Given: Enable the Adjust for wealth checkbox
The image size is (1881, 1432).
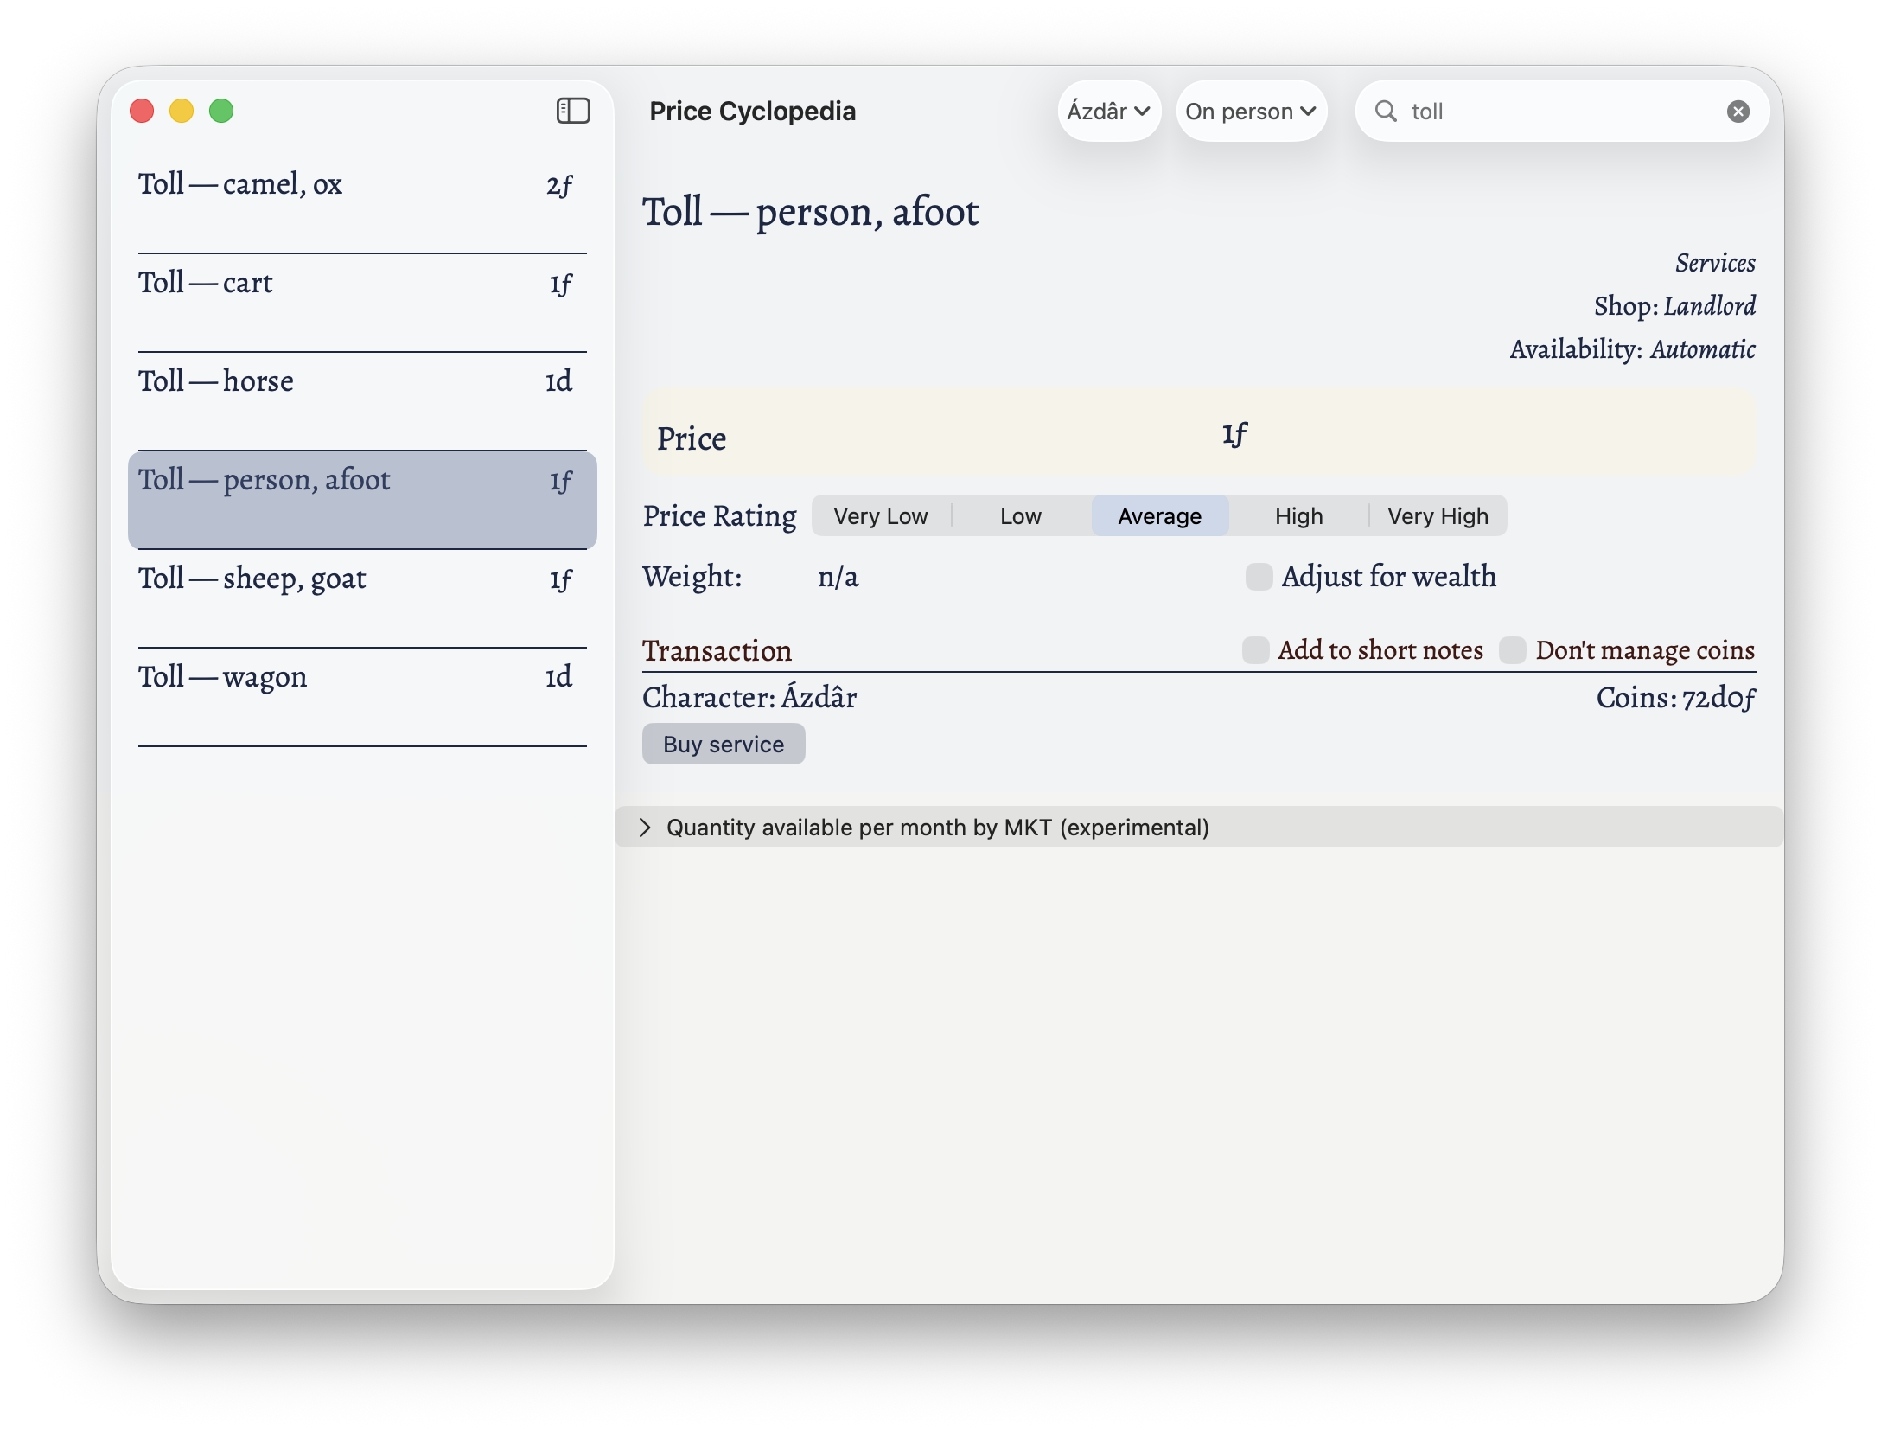Looking at the screenshot, I should click(1259, 577).
